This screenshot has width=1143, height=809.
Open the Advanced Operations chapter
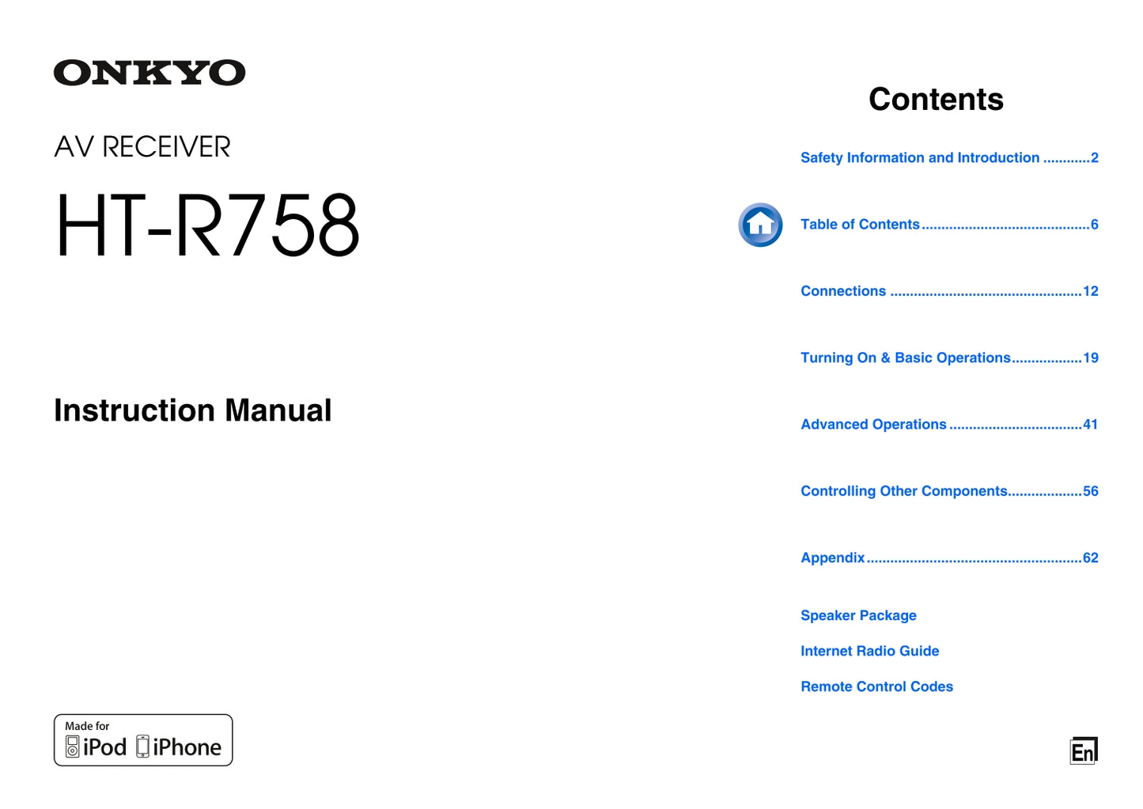pos(873,425)
